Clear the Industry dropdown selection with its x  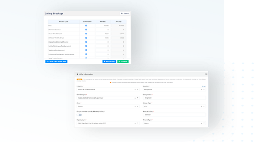pyautogui.click(x=135, y=89)
